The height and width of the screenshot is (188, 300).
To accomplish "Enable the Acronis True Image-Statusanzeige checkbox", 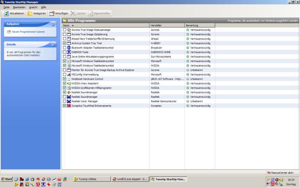I will (64, 30).
